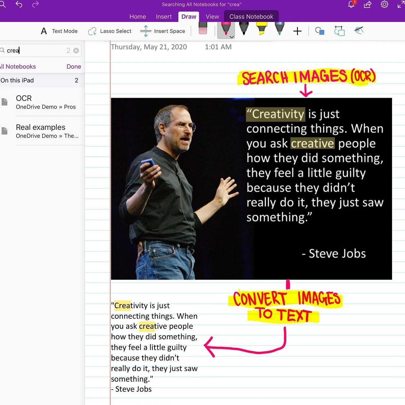405x405 pixels.
Task: Click the page date Thursday, May 21, 2020
Action: pos(149,47)
